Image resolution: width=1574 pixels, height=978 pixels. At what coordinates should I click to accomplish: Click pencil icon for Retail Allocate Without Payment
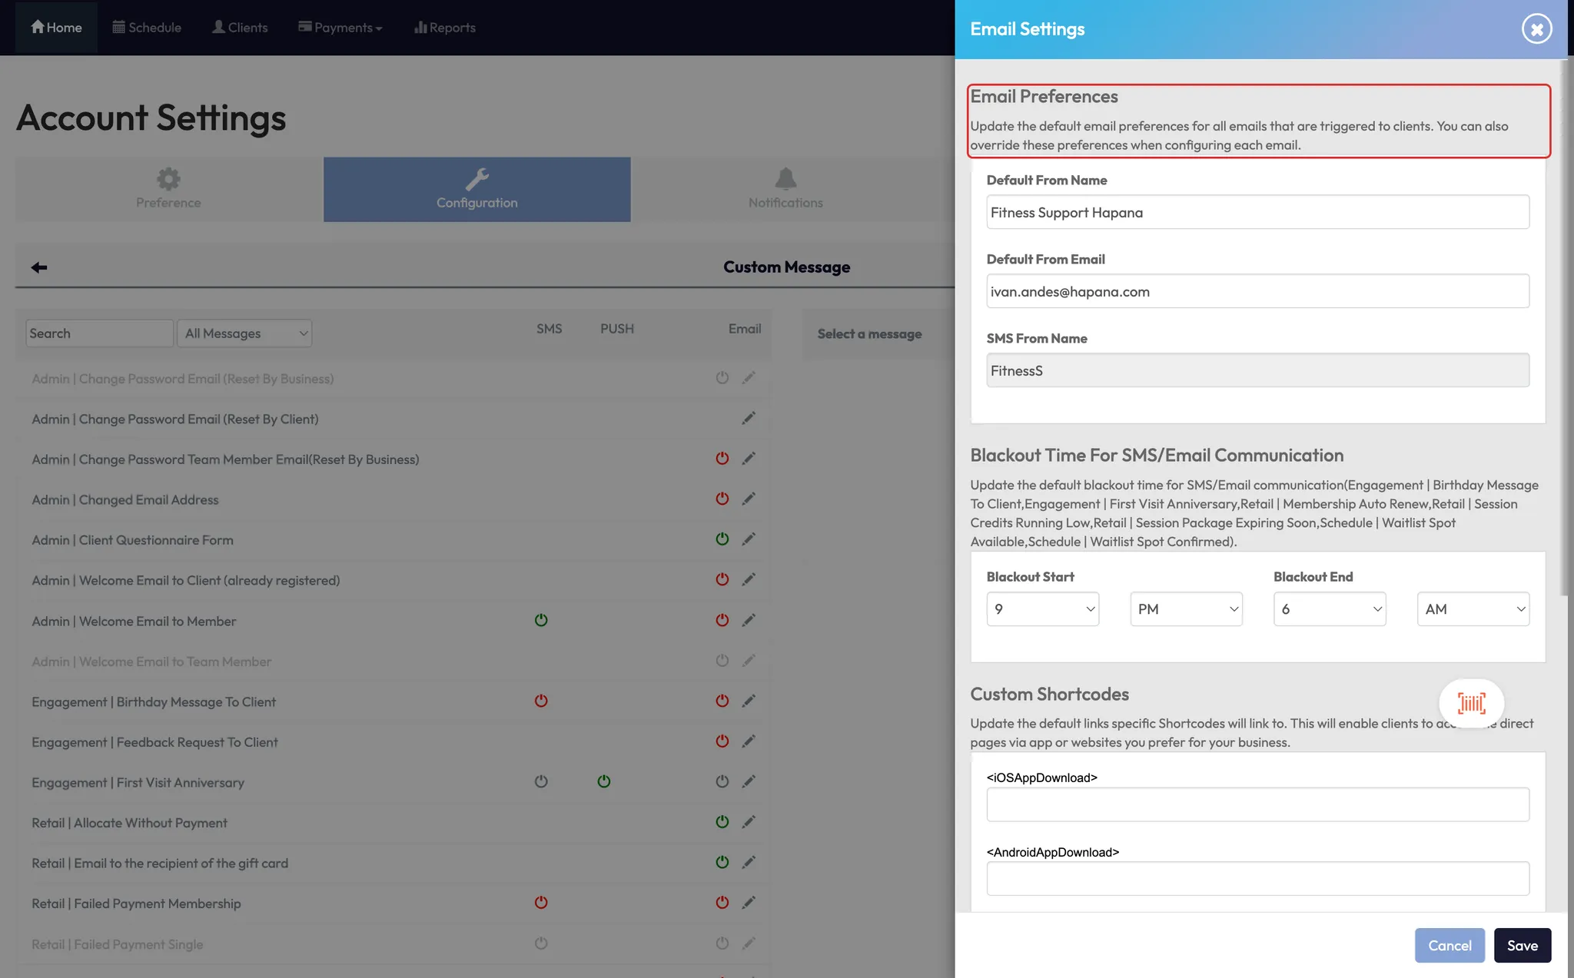point(749,822)
